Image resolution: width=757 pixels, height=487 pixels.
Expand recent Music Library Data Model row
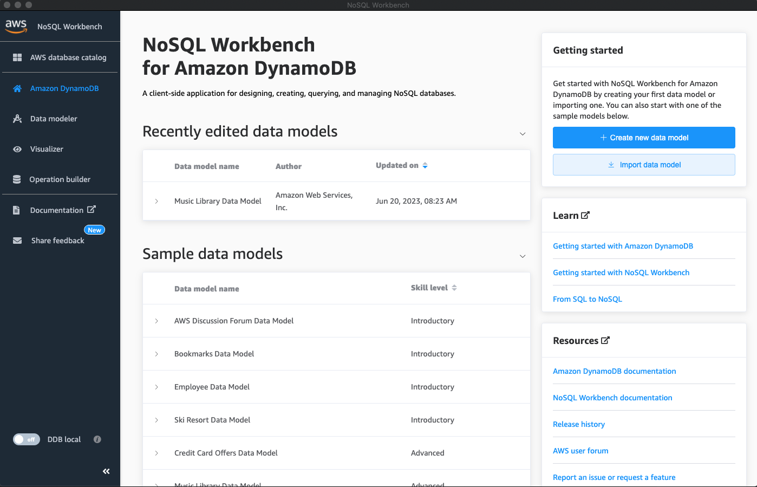pos(156,201)
